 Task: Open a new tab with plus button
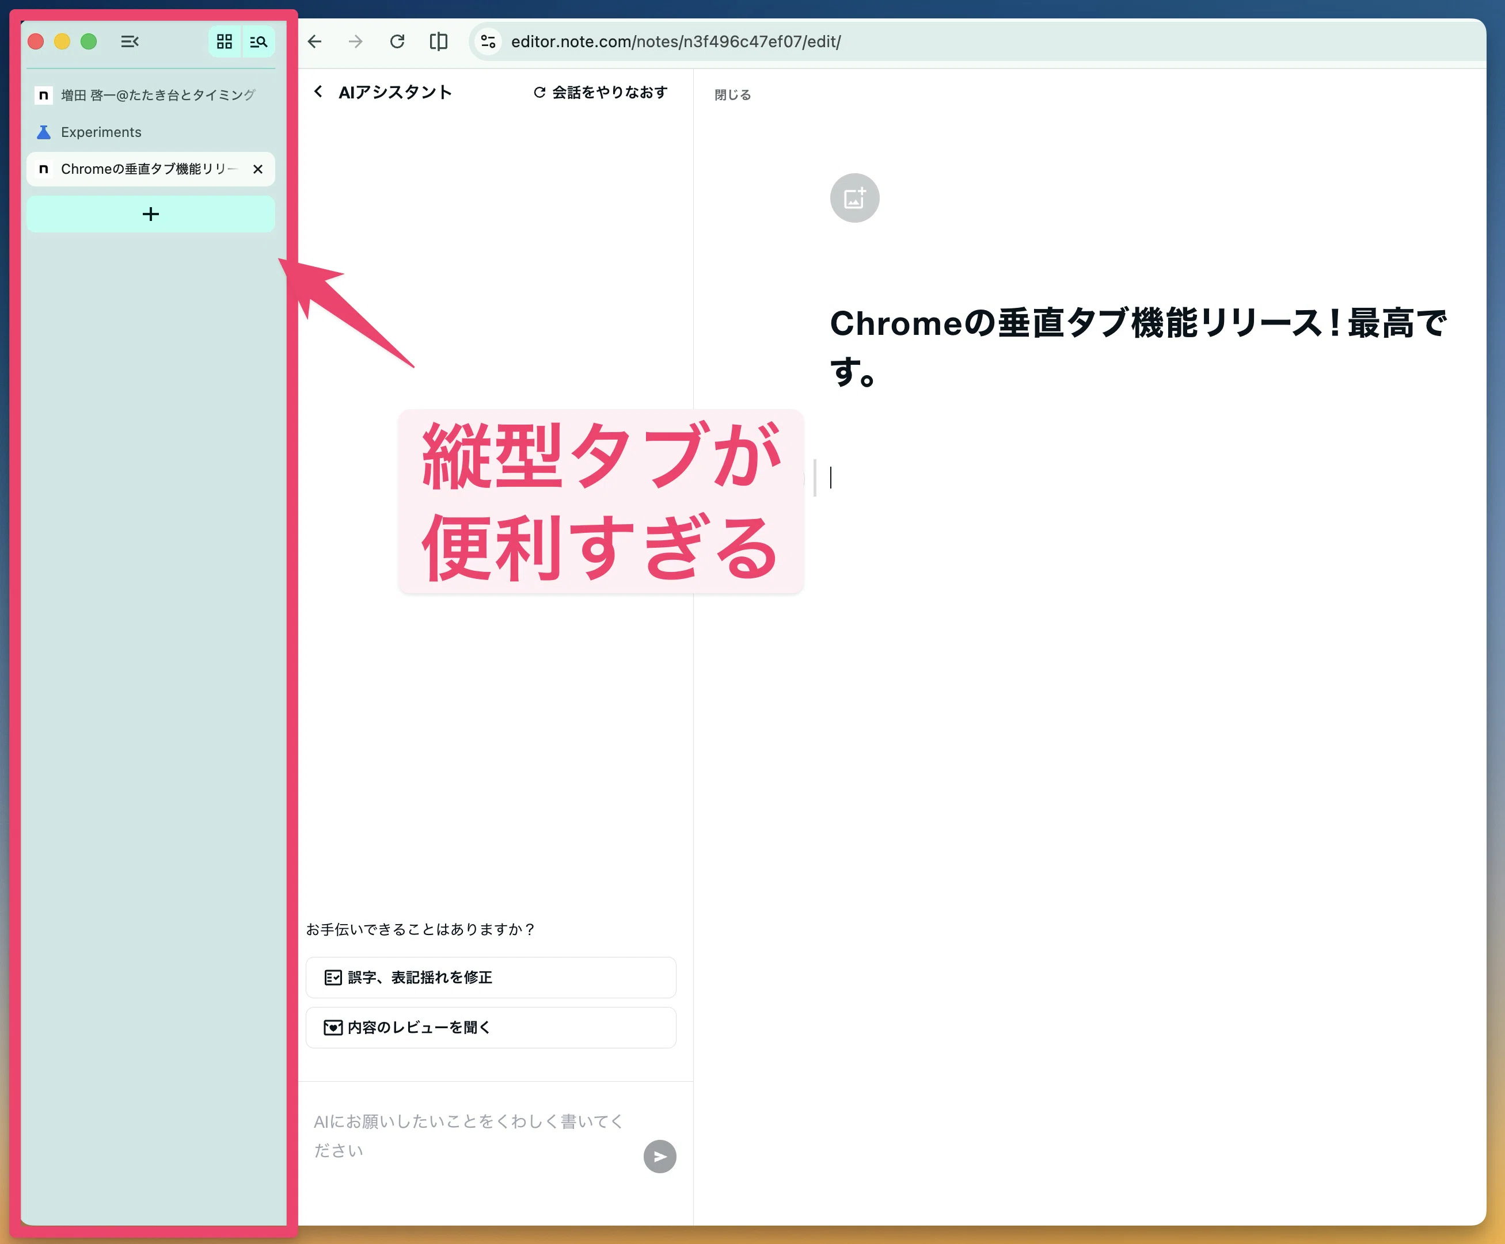(150, 214)
